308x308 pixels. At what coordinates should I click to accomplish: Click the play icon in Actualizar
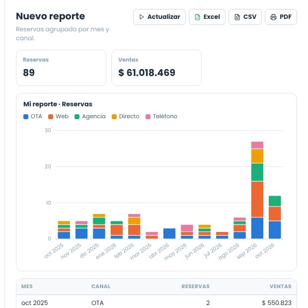pyautogui.click(x=141, y=17)
